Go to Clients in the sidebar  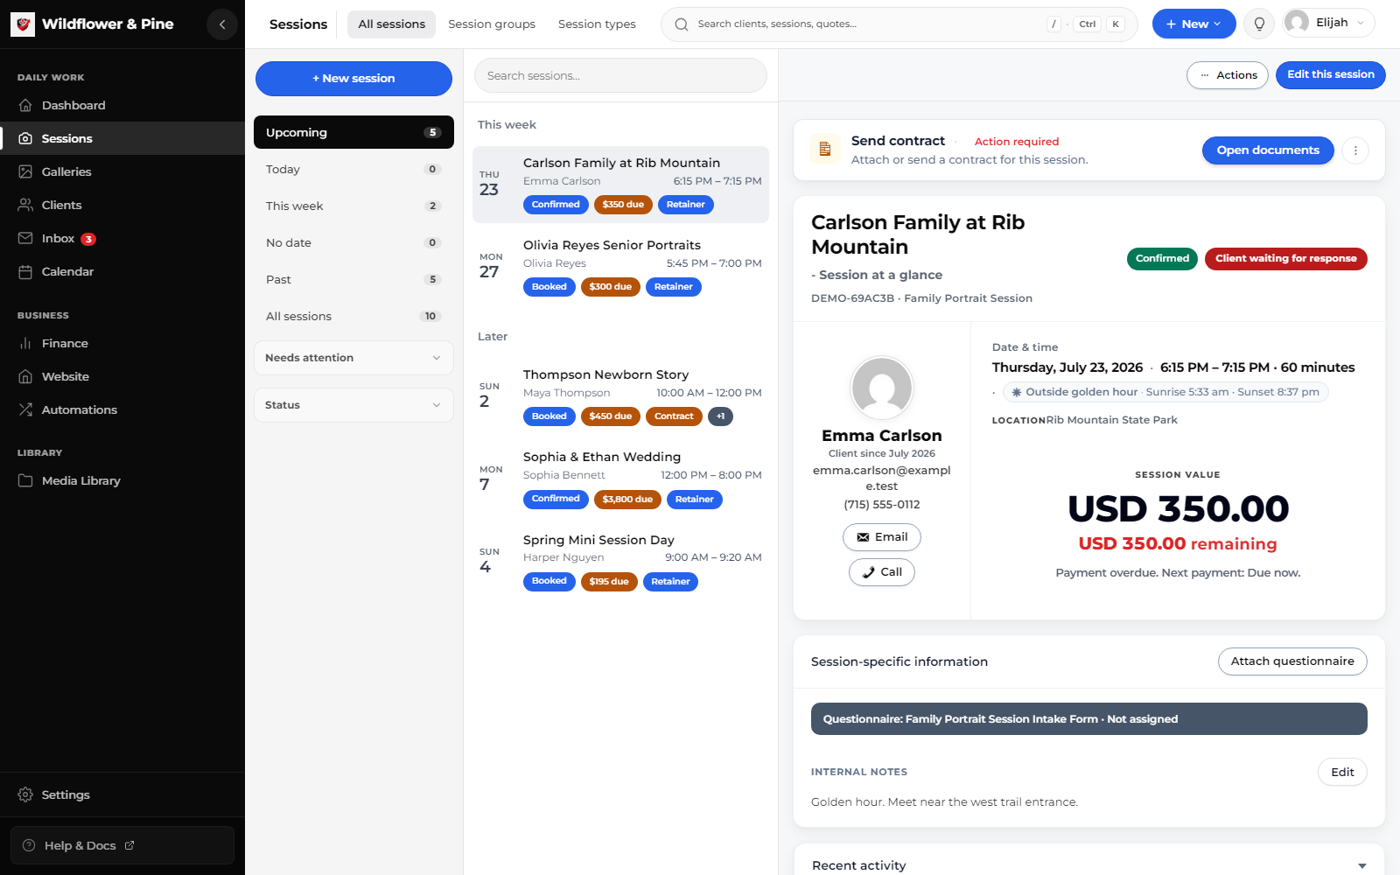click(x=122, y=205)
